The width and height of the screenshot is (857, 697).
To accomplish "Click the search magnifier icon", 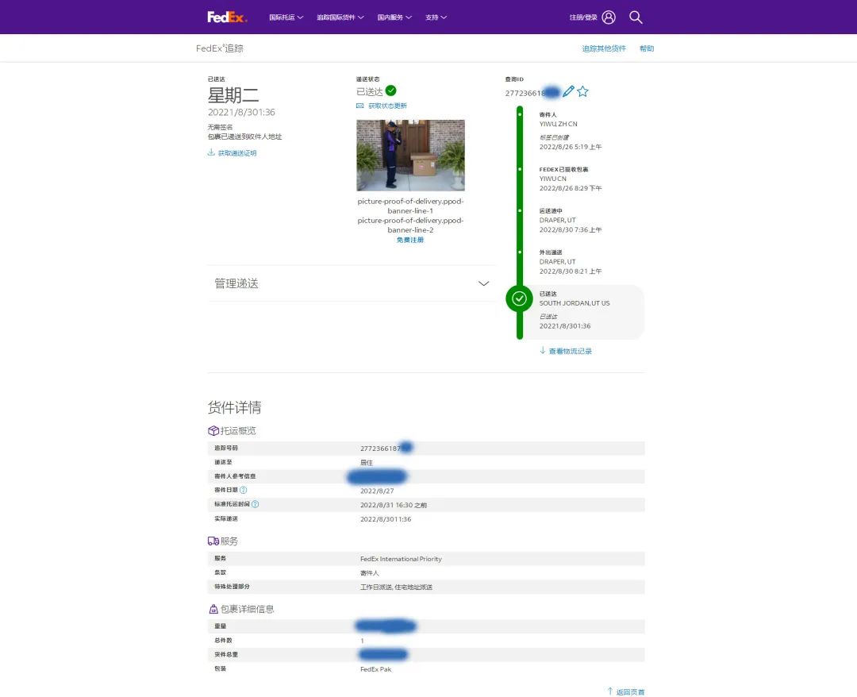I will [636, 17].
